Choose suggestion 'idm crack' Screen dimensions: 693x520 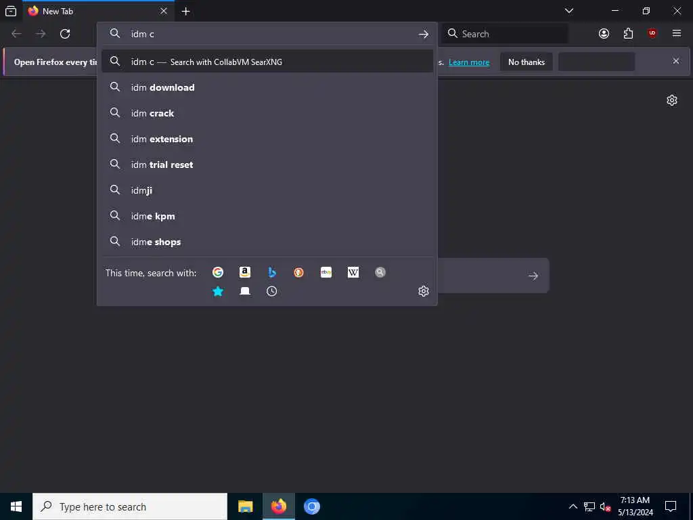(267, 113)
